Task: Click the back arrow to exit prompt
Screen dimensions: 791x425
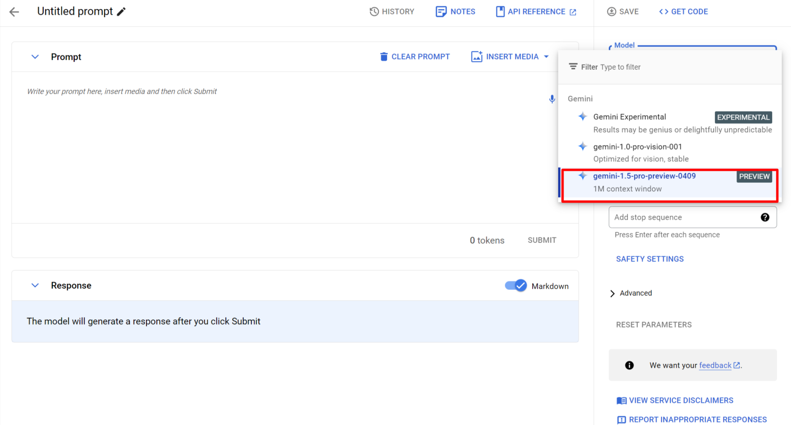Action: pyautogui.click(x=14, y=12)
